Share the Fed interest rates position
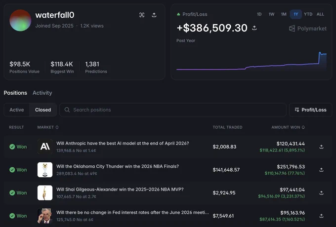The height and width of the screenshot is (227, 336). tap(321, 216)
